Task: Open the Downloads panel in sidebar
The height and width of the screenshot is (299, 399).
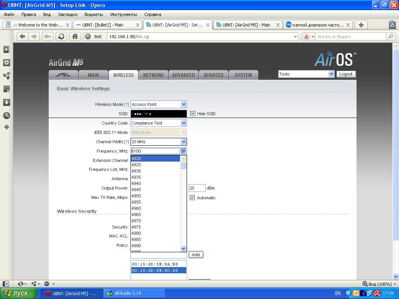Action: (6, 102)
